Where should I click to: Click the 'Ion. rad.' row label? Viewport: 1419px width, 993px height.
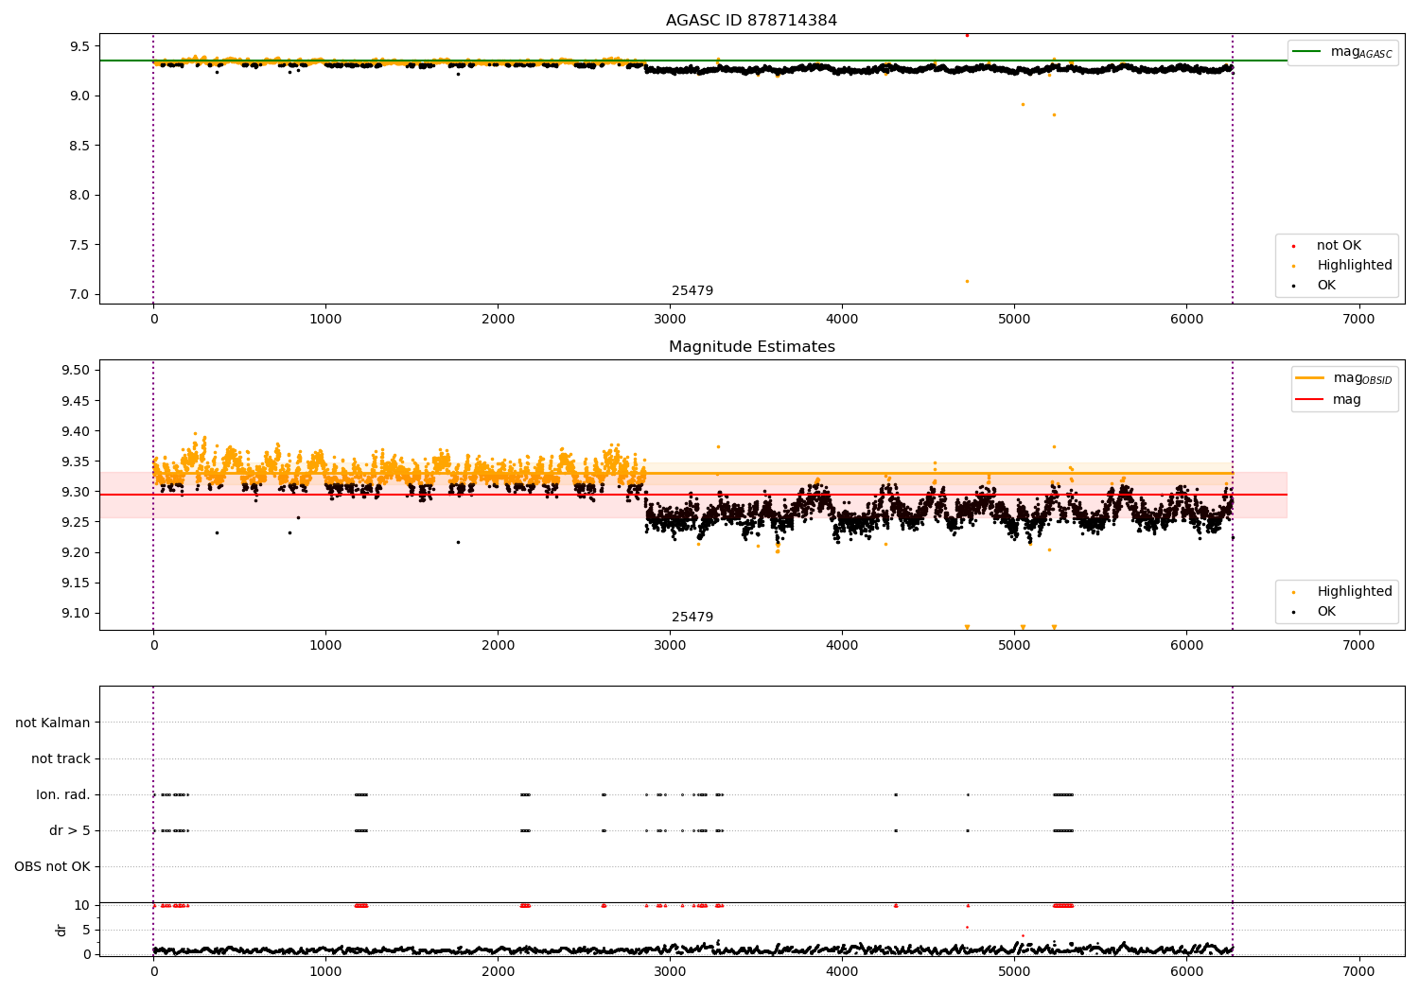pyautogui.click(x=63, y=794)
